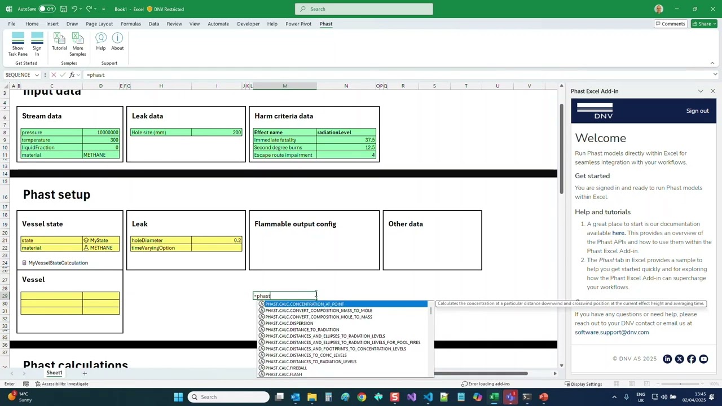Expand the Redo history dropdown
This screenshot has height=406, width=722.
[x=96, y=9]
